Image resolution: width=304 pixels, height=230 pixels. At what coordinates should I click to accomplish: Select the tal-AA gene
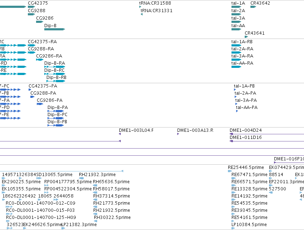pyautogui.click(x=236, y=29)
